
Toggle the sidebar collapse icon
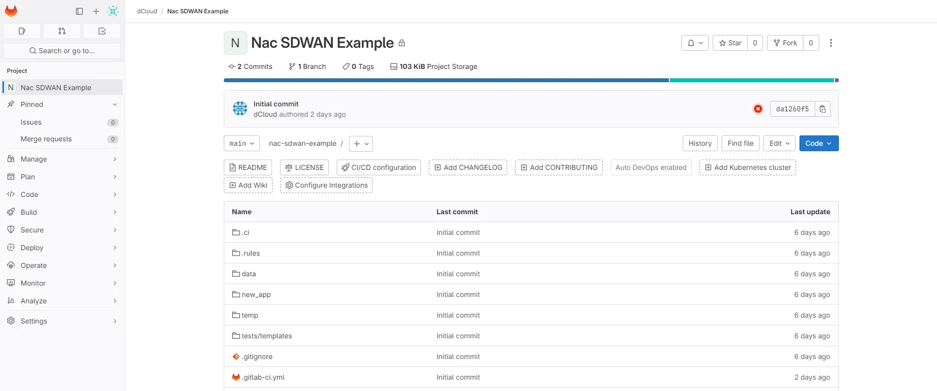coord(79,11)
